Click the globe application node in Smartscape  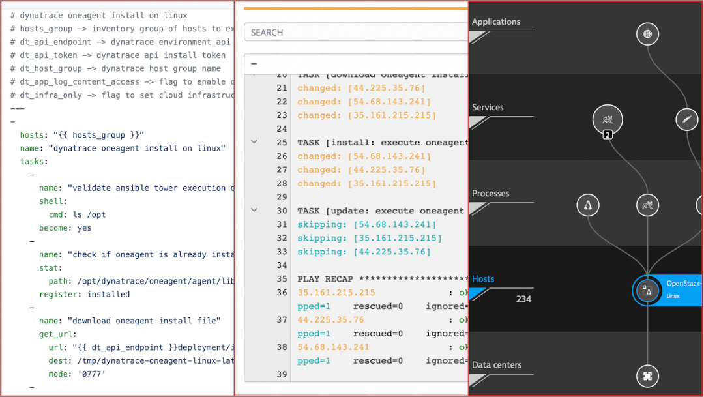pyautogui.click(x=647, y=34)
